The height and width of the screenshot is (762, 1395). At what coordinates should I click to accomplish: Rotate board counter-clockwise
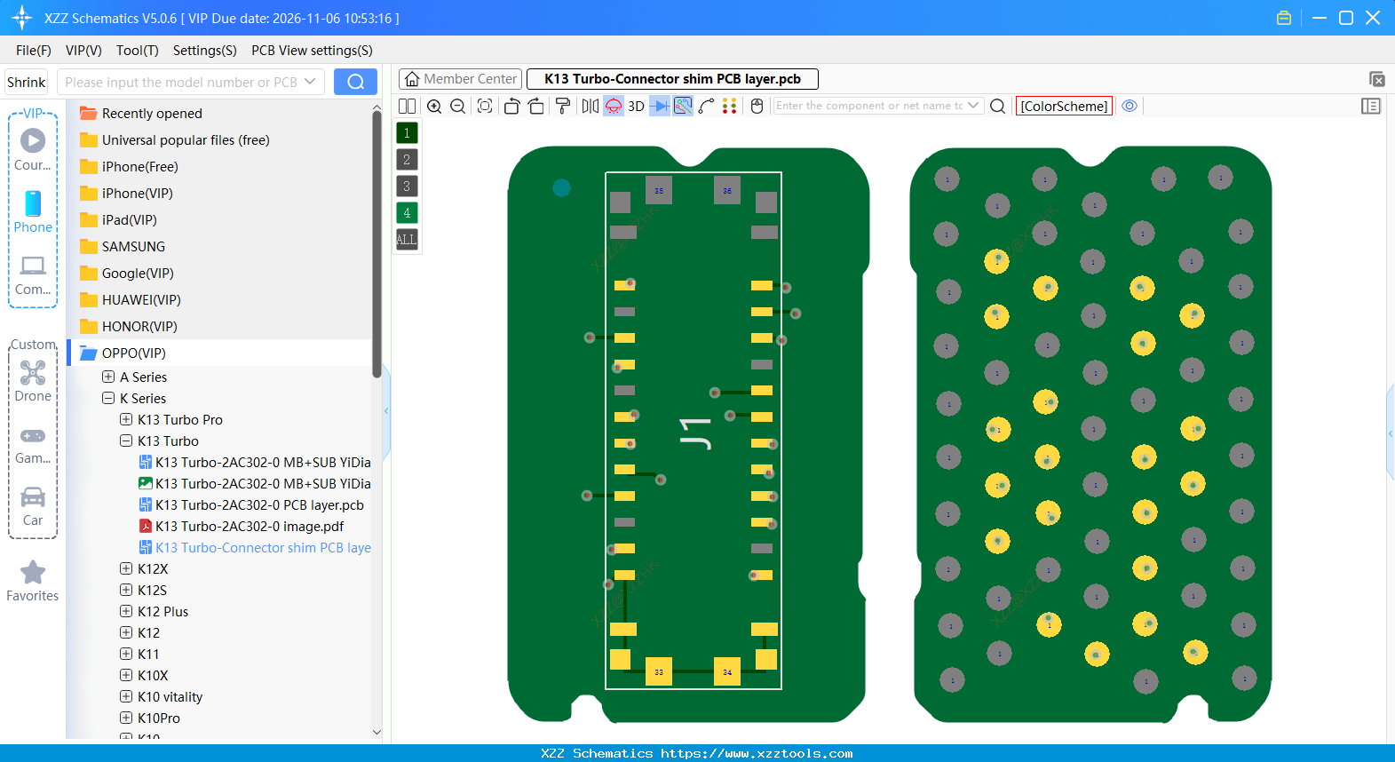pos(512,106)
